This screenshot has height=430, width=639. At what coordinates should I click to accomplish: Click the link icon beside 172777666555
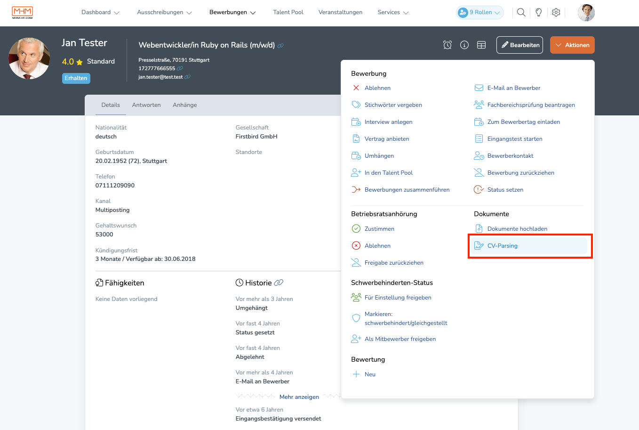coord(180,68)
